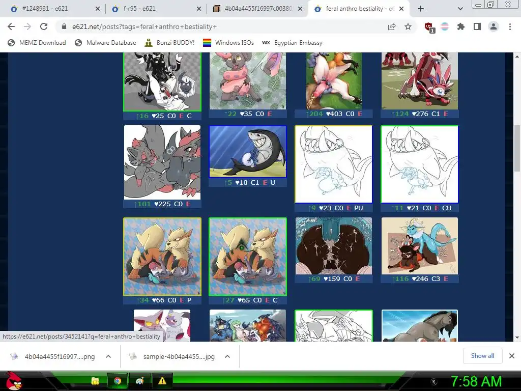Click the 7:58 AM taskbar clock
This screenshot has width=521, height=391.
tap(476, 382)
